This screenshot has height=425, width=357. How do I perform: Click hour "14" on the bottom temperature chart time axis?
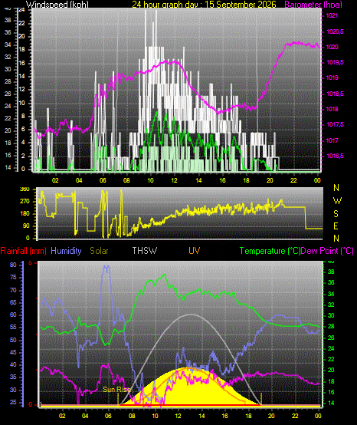[x=201, y=416]
